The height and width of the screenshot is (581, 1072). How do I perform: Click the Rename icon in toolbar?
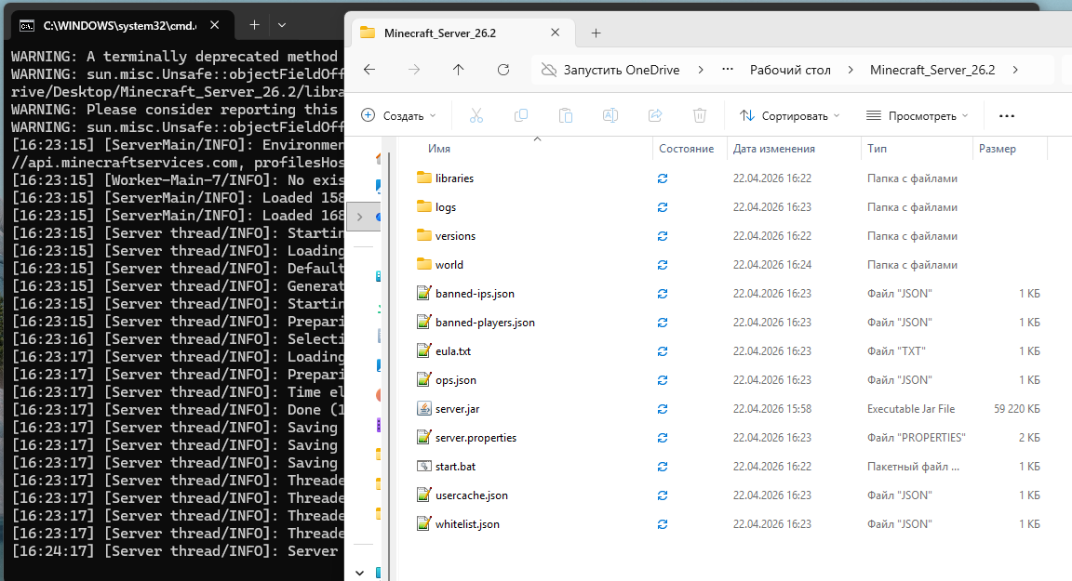[610, 115]
